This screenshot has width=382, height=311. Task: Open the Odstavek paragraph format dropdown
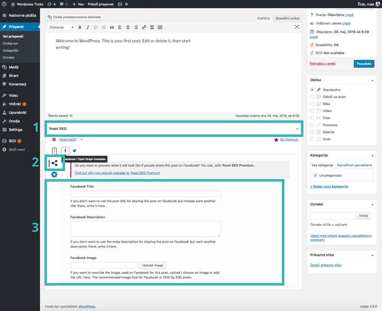61,27
